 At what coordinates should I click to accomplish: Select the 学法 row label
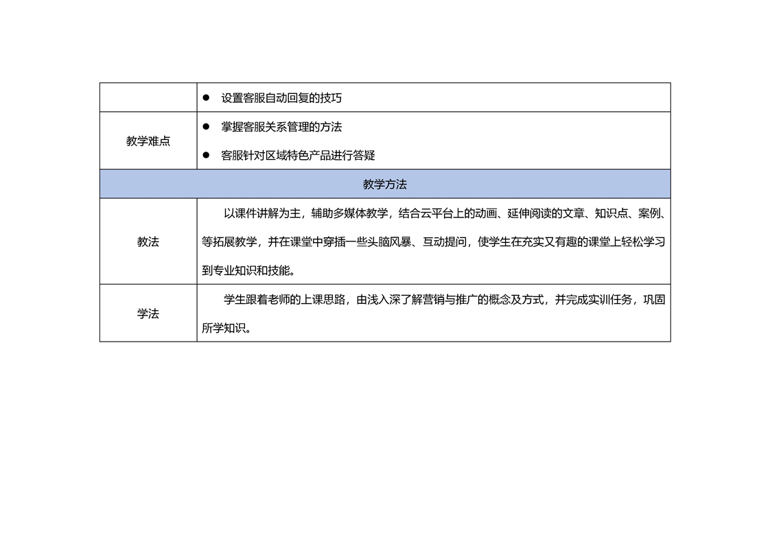(x=148, y=314)
